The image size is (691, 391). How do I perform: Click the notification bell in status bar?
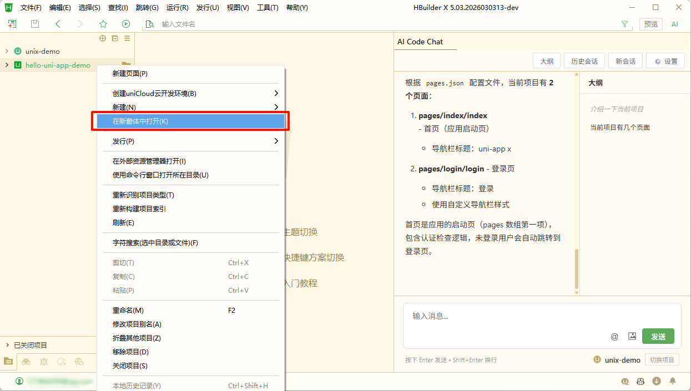pyautogui.click(x=673, y=381)
